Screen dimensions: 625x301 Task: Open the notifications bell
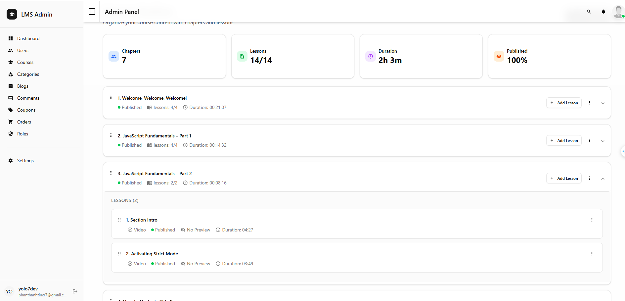point(603,12)
